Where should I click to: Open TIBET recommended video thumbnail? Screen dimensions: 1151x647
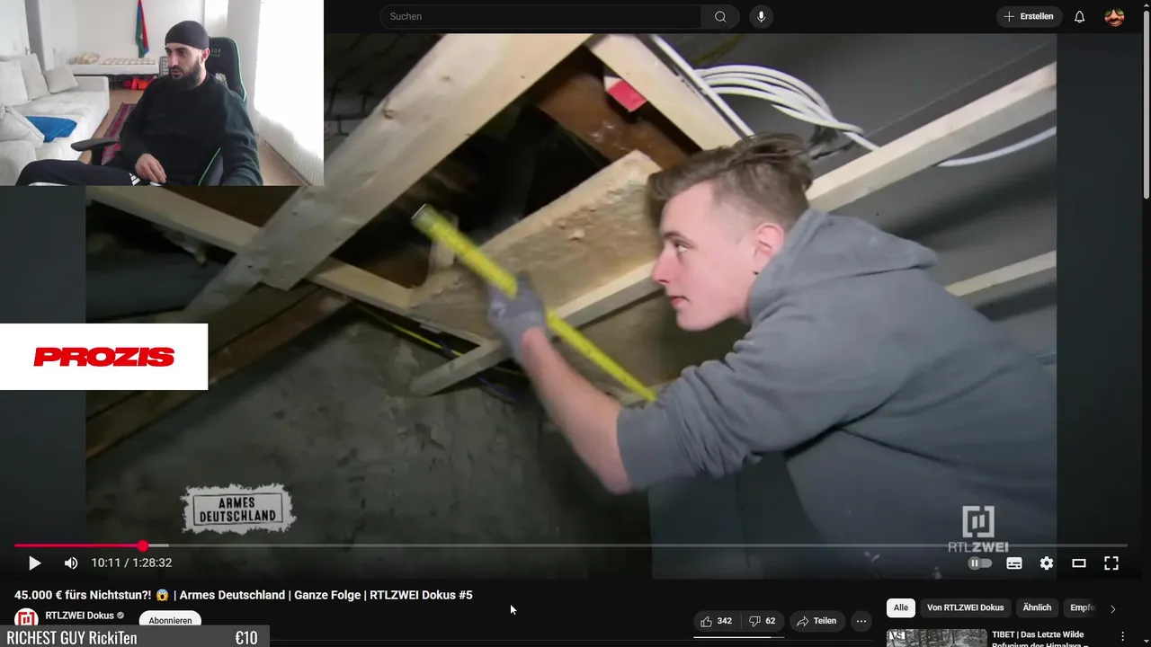[x=936, y=638]
